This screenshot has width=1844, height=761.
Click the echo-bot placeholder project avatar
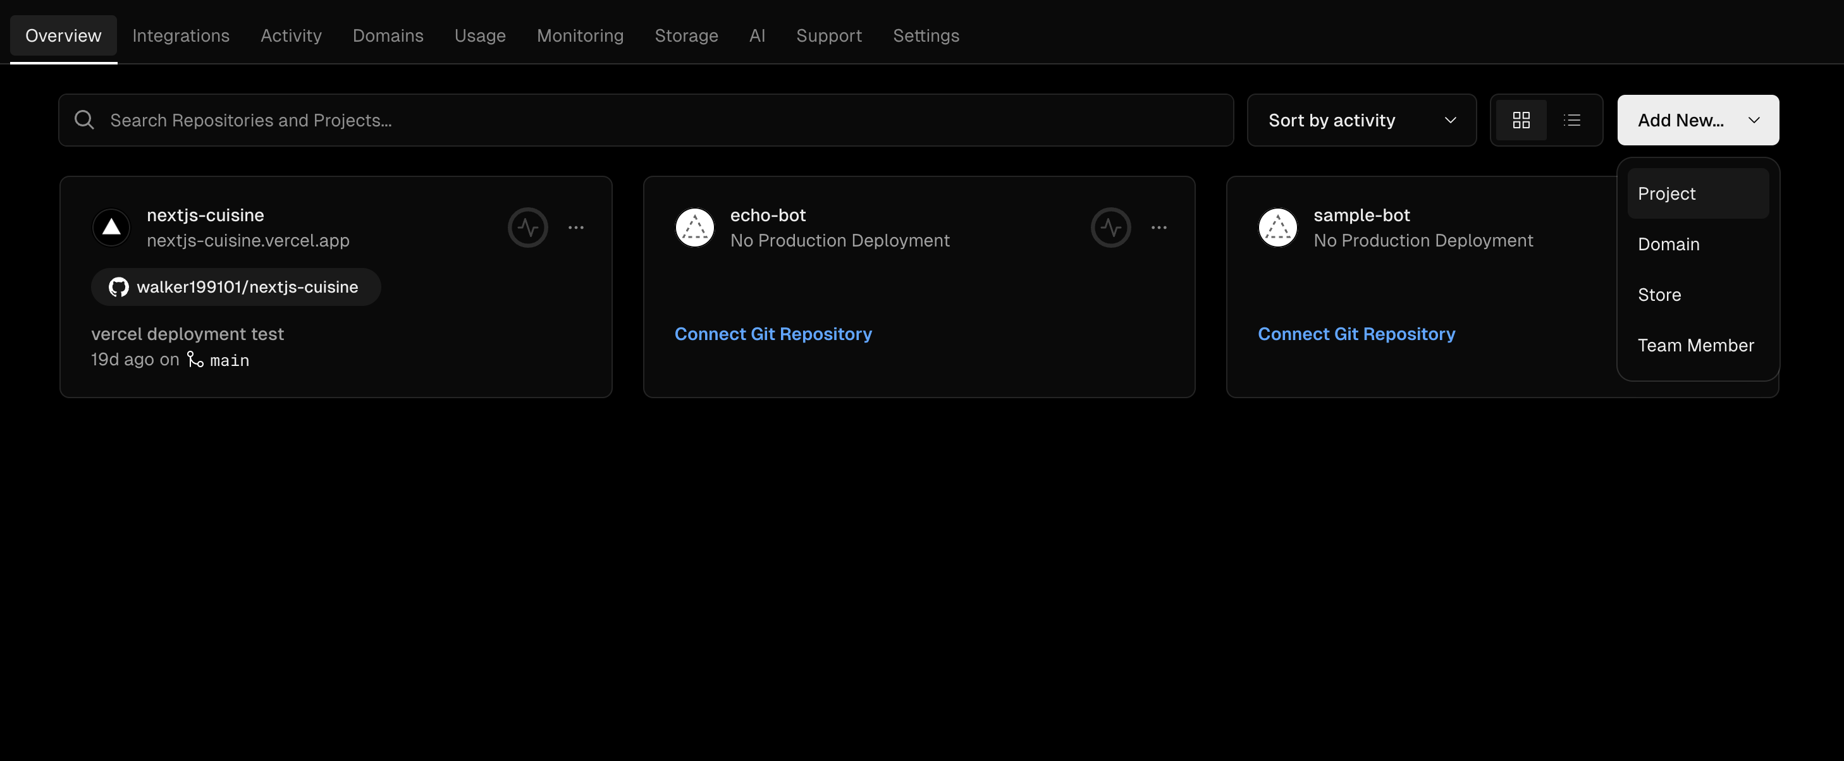click(694, 228)
